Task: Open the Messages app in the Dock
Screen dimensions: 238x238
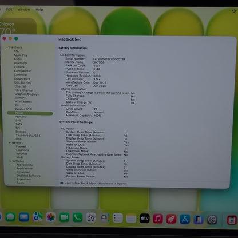Action: (10, 217)
